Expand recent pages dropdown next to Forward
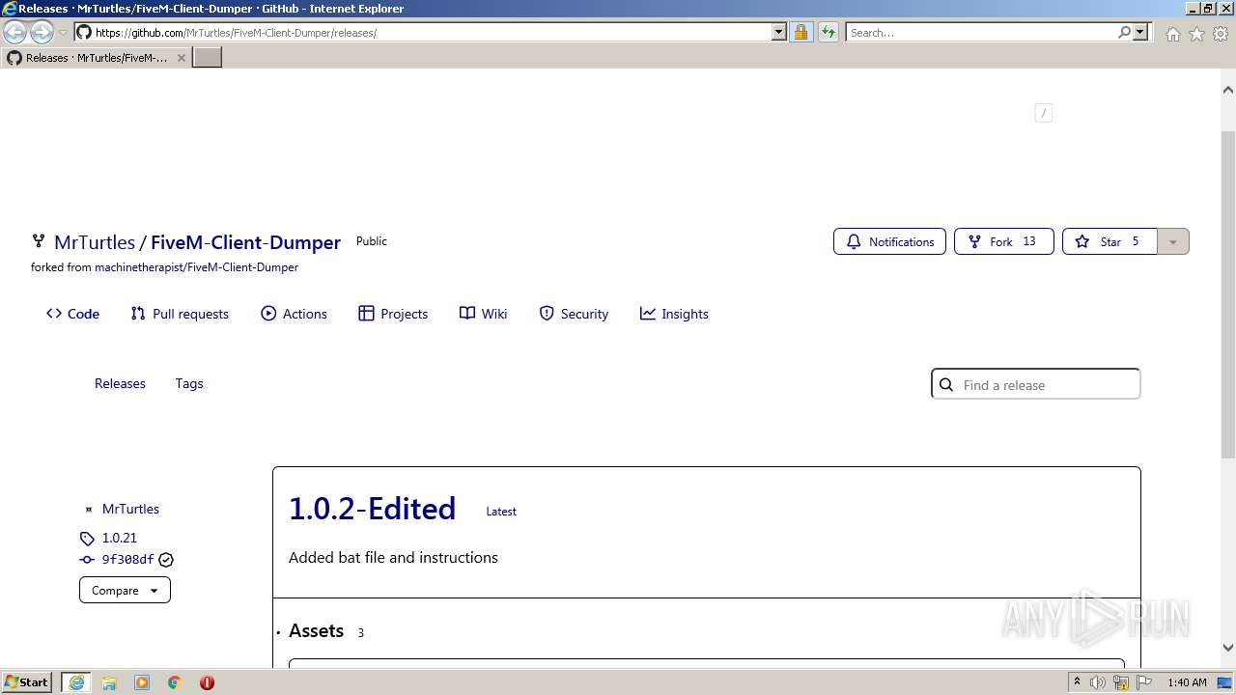 point(63,33)
